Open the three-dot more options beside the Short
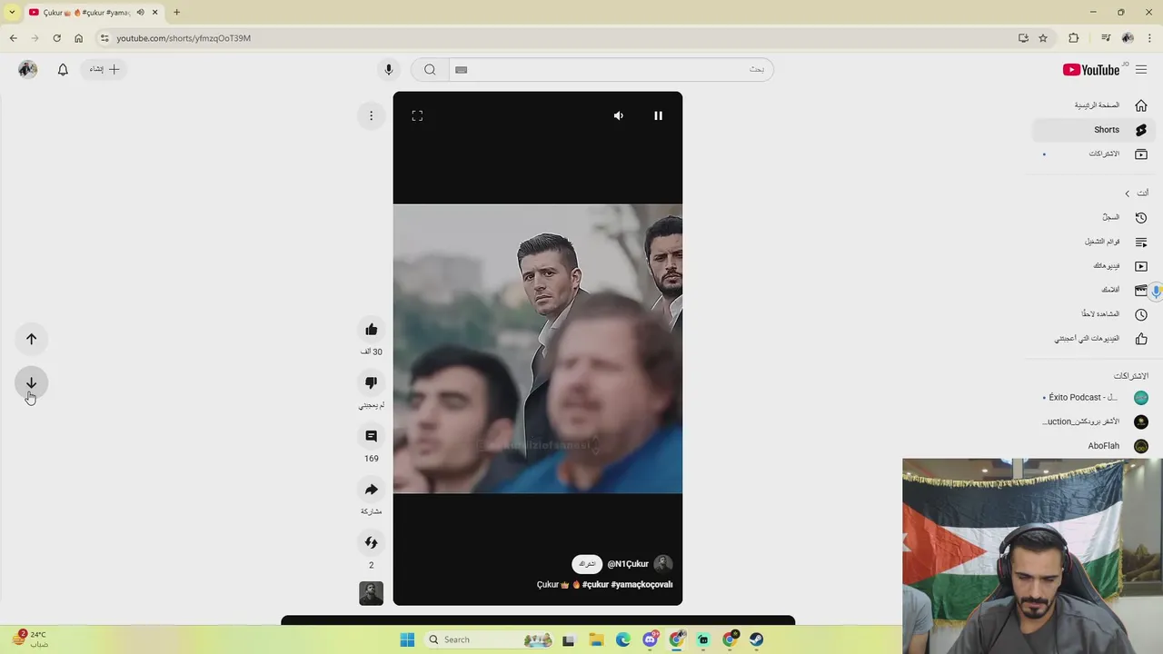The image size is (1163, 654). (371, 115)
